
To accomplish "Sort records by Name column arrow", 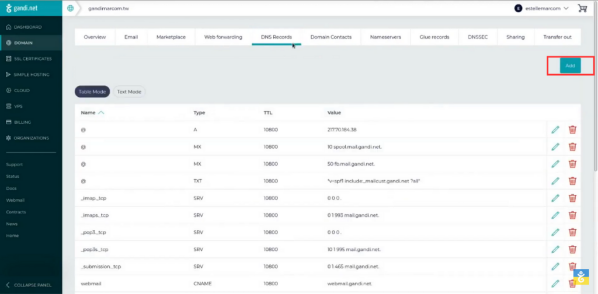I will pyautogui.click(x=101, y=113).
